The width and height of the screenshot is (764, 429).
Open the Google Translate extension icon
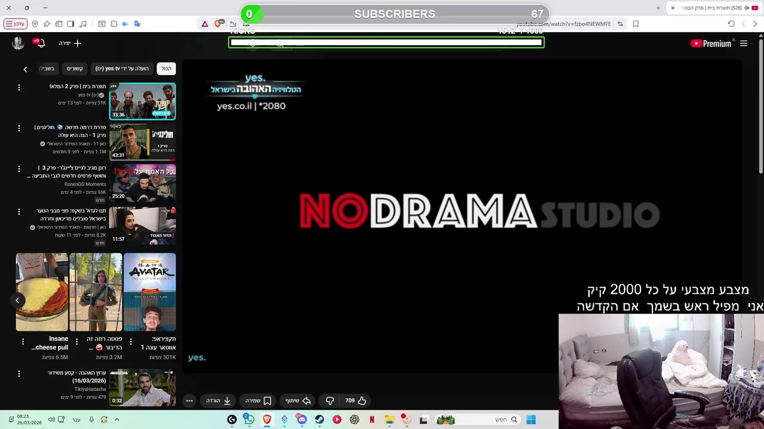point(137,24)
